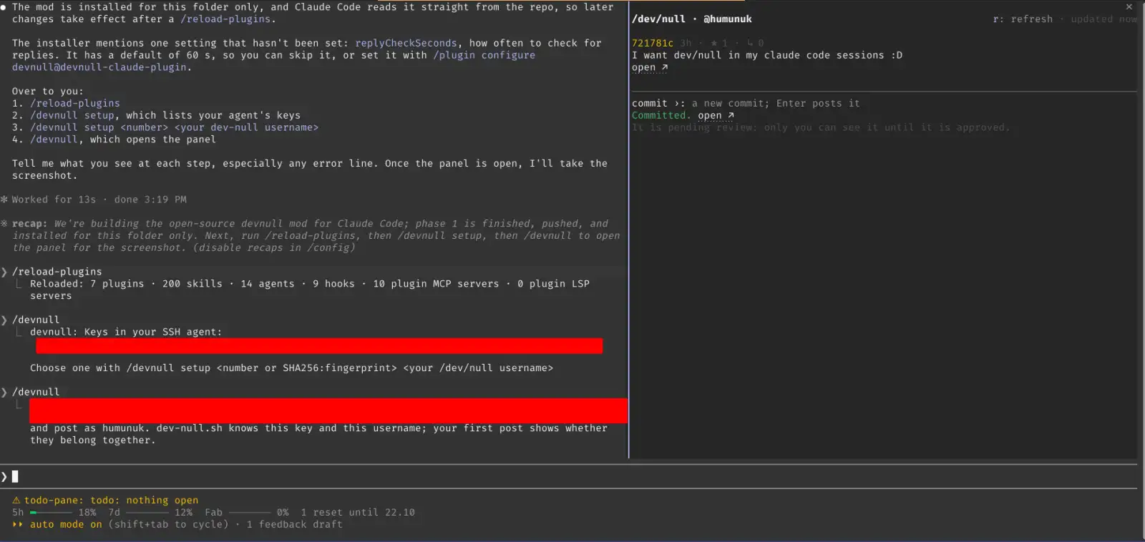Click the asterisk icon before 'recap:'
The width and height of the screenshot is (1145, 542).
coord(4,224)
